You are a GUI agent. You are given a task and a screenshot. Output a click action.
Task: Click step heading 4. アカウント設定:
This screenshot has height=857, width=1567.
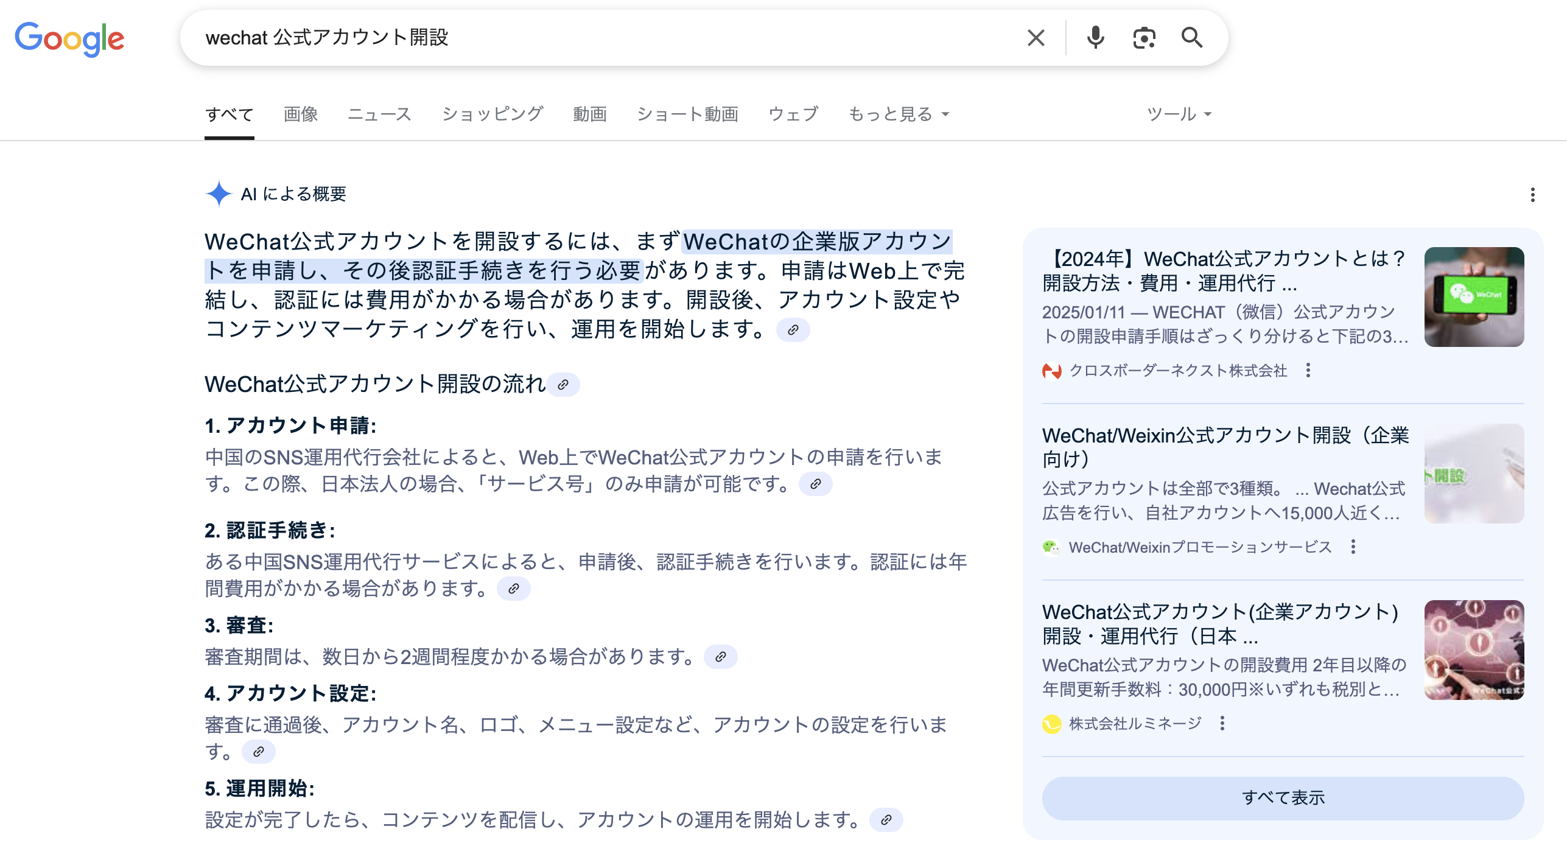290,693
